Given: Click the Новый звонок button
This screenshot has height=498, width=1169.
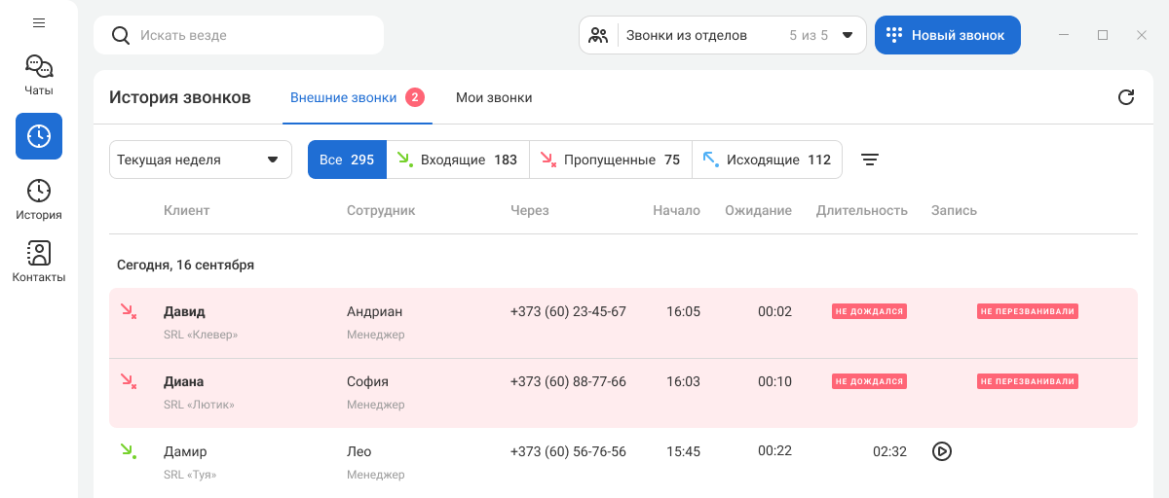Looking at the screenshot, I should click(947, 35).
